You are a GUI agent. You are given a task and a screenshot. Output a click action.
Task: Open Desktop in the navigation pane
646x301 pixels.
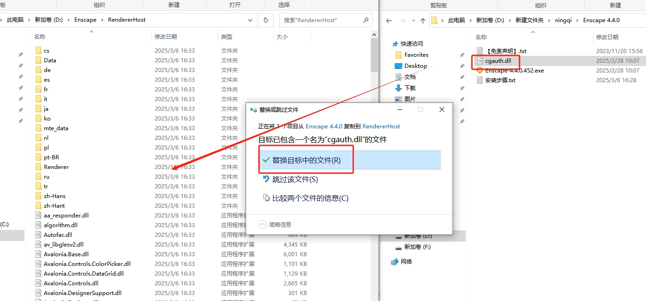pyautogui.click(x=416, y=66)
